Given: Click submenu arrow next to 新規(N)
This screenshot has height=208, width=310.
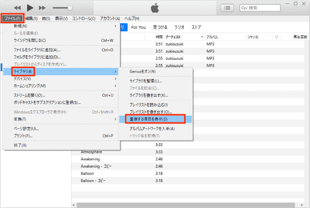Looking at the screenshot, I should click(x=115, y=26).
